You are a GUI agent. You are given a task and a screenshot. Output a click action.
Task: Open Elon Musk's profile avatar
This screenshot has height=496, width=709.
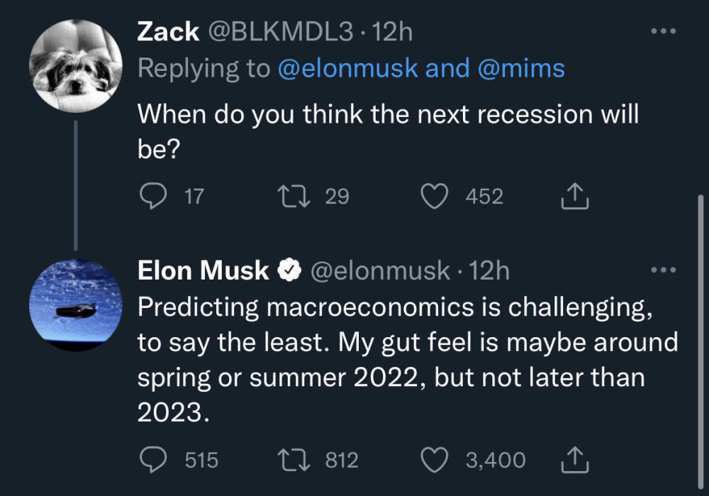coord(76,305)
